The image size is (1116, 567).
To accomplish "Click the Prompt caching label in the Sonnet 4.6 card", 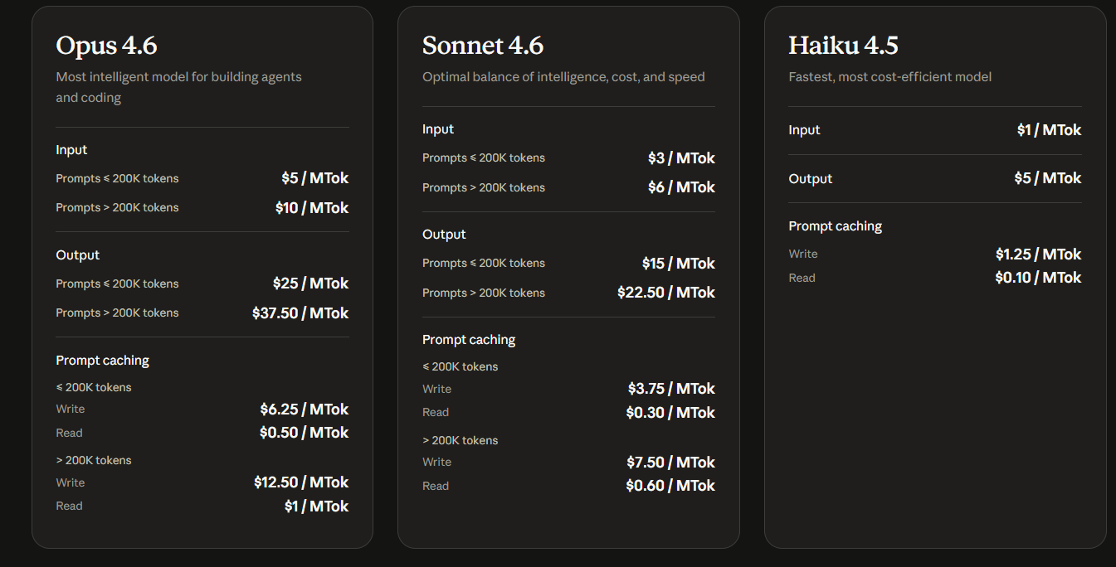I will pyautogui.click(x=469, y=340).
